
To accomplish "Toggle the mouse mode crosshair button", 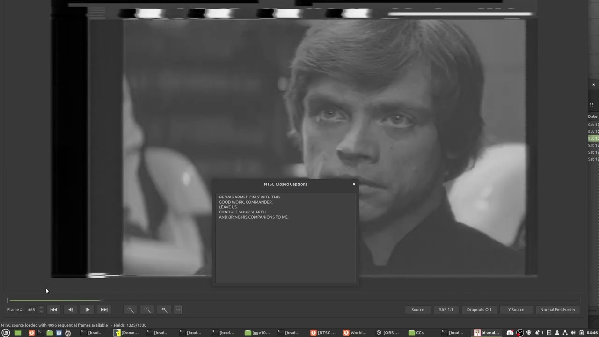I will [x=178, y=309].
